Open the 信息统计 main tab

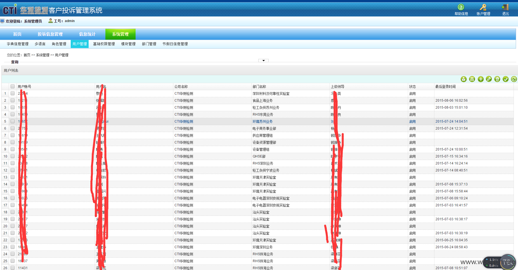[87, 34]
